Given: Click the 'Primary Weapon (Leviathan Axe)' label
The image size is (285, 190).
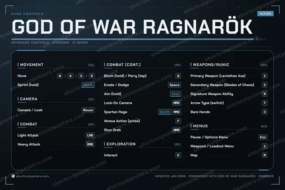Looking at the screenshot, I should [x=218, y=76].
